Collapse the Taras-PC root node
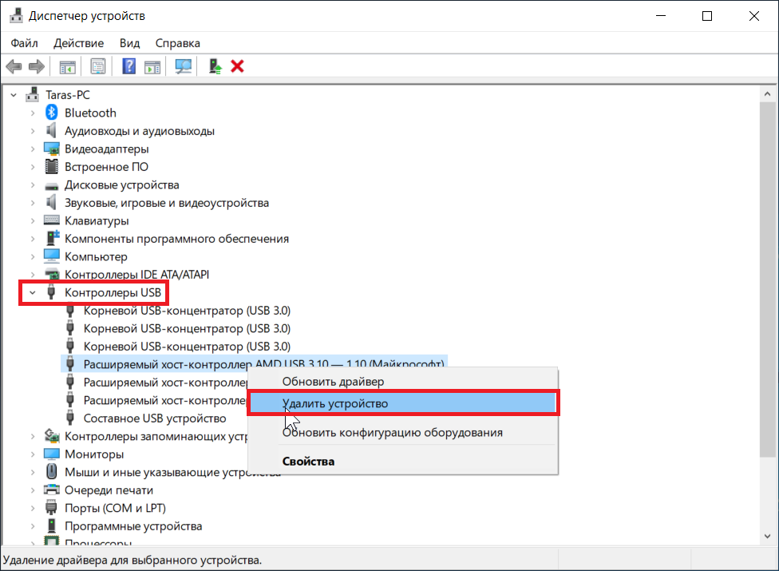The image size is (779, 571). [14, 94]
